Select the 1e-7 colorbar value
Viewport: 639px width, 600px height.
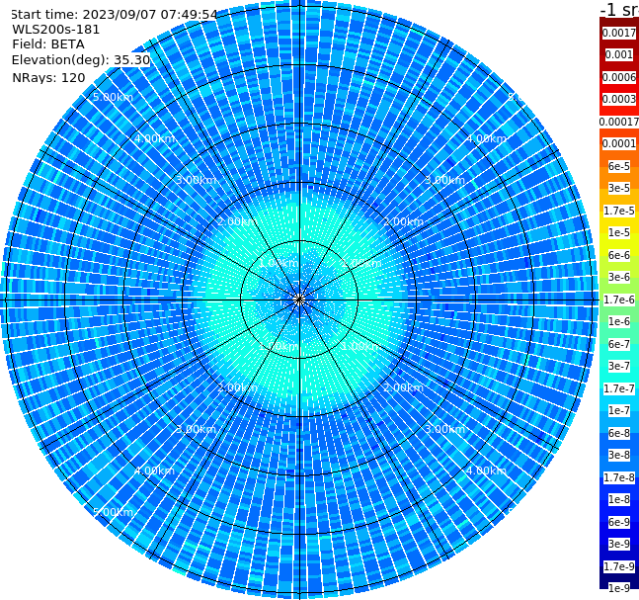(x=619, y=410)
